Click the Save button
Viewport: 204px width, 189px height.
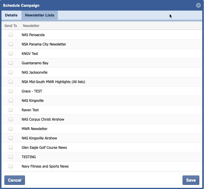(191, 180)
